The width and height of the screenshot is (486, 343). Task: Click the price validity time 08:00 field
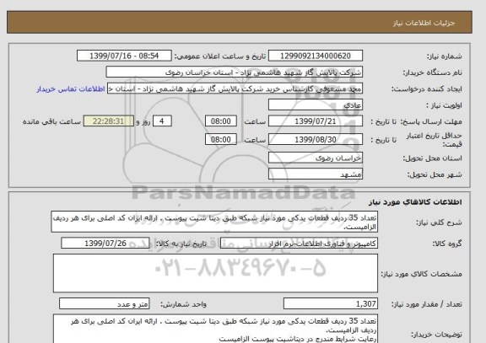pyautogui.click(x=221, y=140)
